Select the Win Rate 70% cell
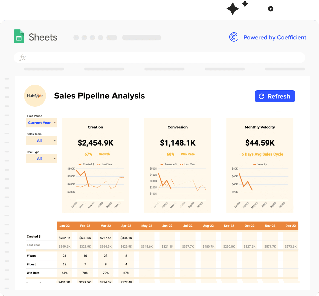Screen dimensions: 319x296 click(85, 273)
